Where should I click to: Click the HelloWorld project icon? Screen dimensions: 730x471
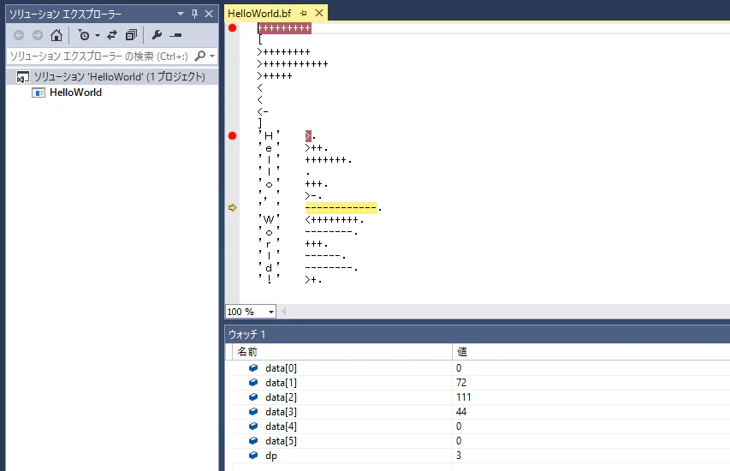click(x=39, y=92)
